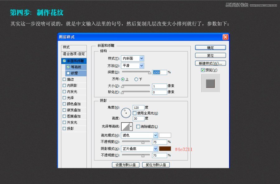Click the 设置为默认值 button
Viewport: 280px width, 184px height.
[x=125, y=165]
